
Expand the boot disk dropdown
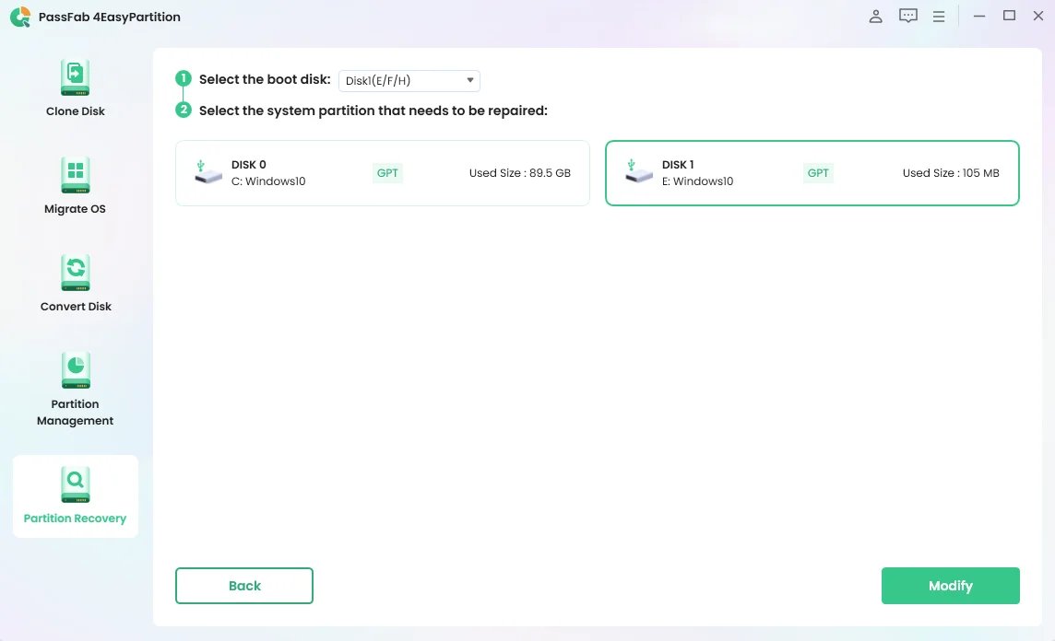pyautogui.click(x=409, y=81)
